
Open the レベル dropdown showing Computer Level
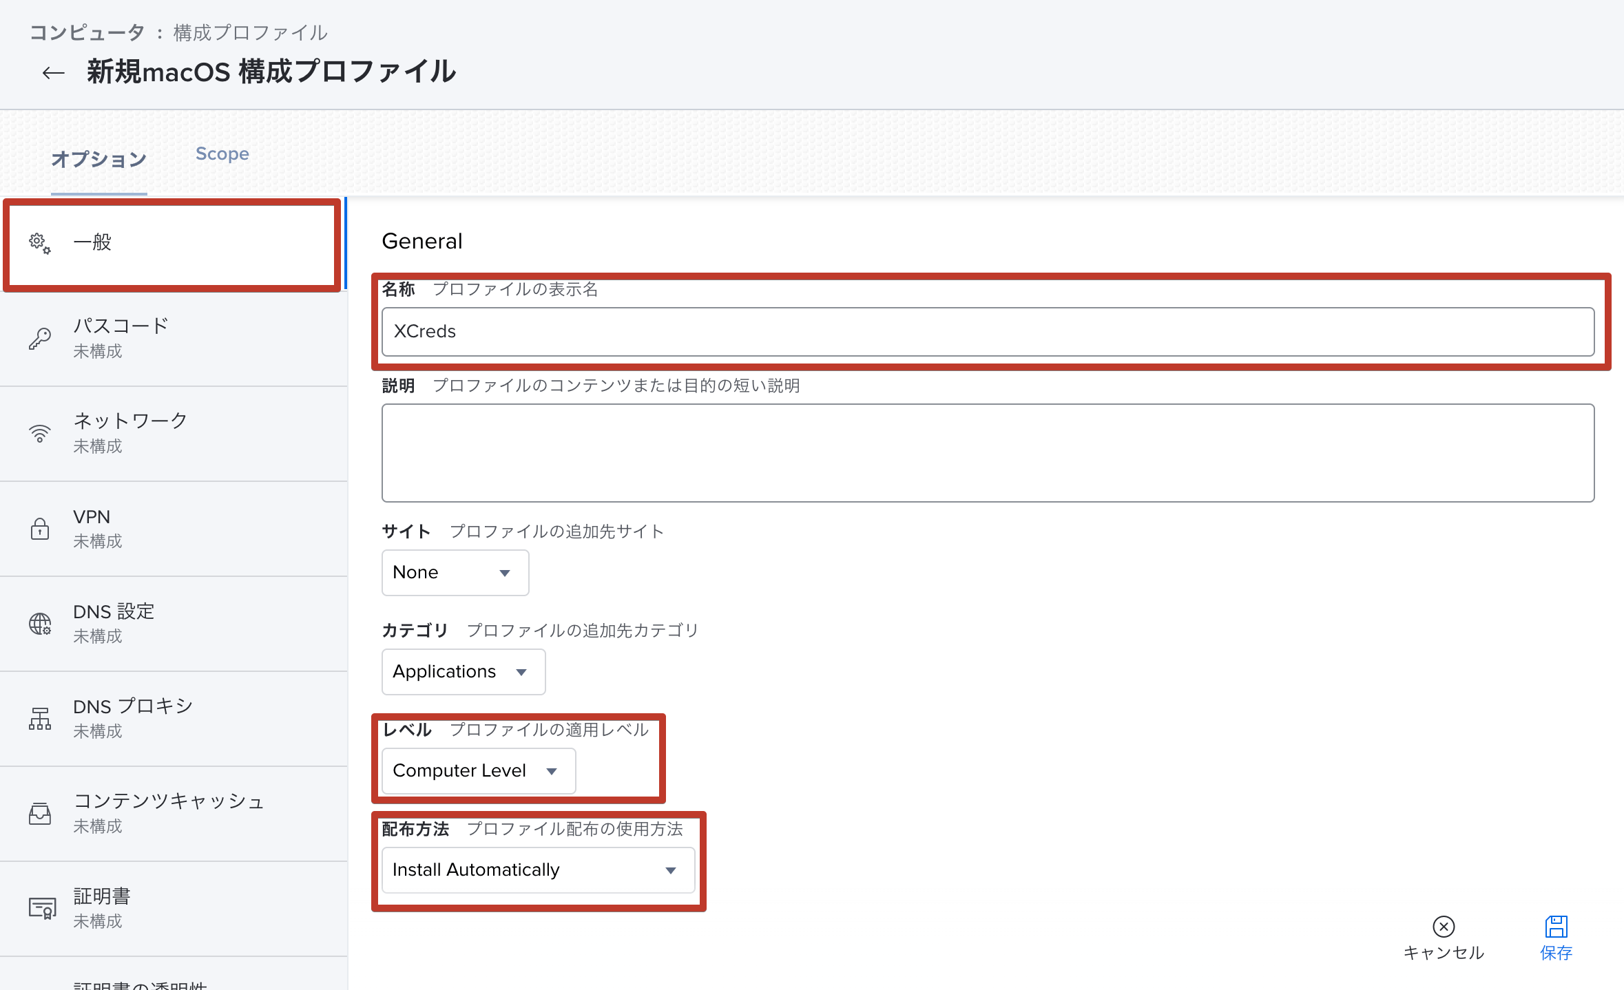coord(479,771)
